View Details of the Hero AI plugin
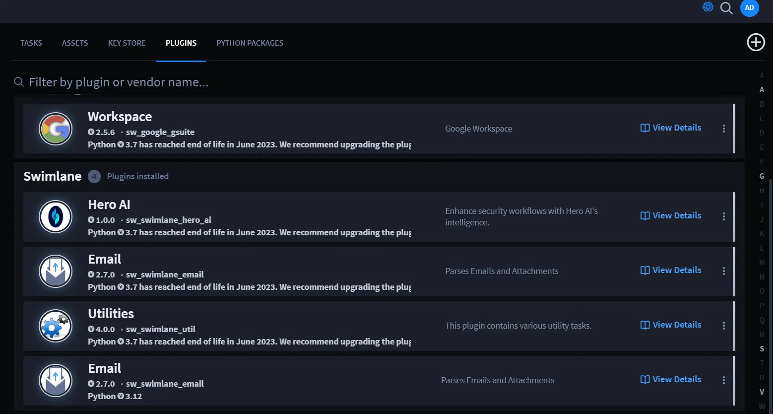The width and height of the screenshot is (773, 414). click(x=671, y=215)
